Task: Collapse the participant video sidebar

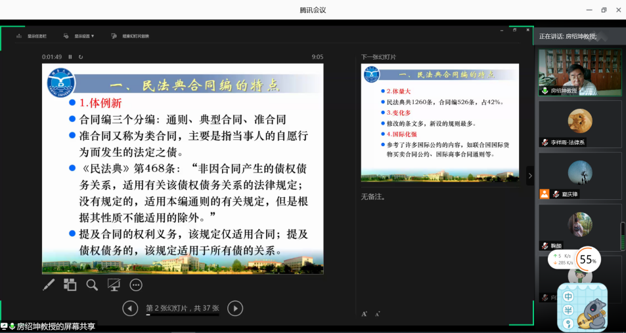Action: click(529, 176)
